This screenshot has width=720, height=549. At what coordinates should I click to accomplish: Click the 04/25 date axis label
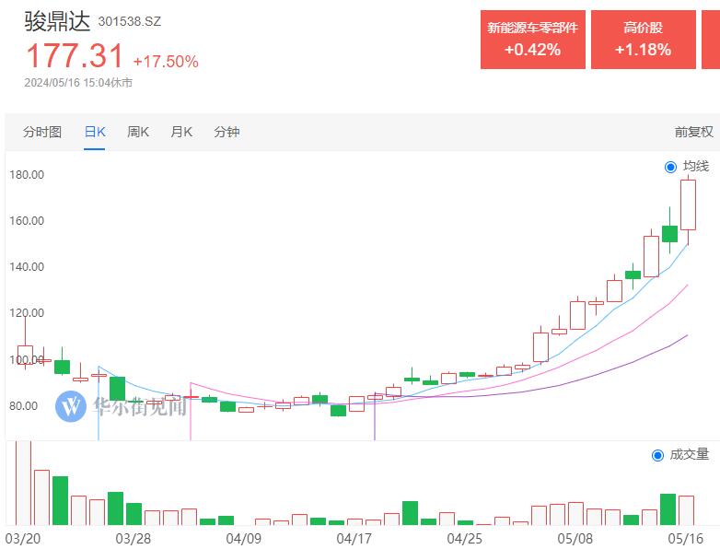point(465,539)
